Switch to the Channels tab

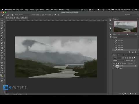pos(120,55)
